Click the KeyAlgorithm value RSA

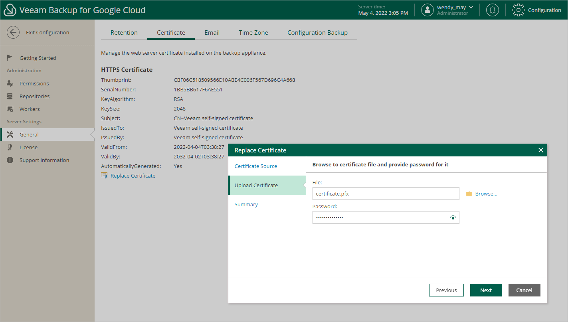178,99
